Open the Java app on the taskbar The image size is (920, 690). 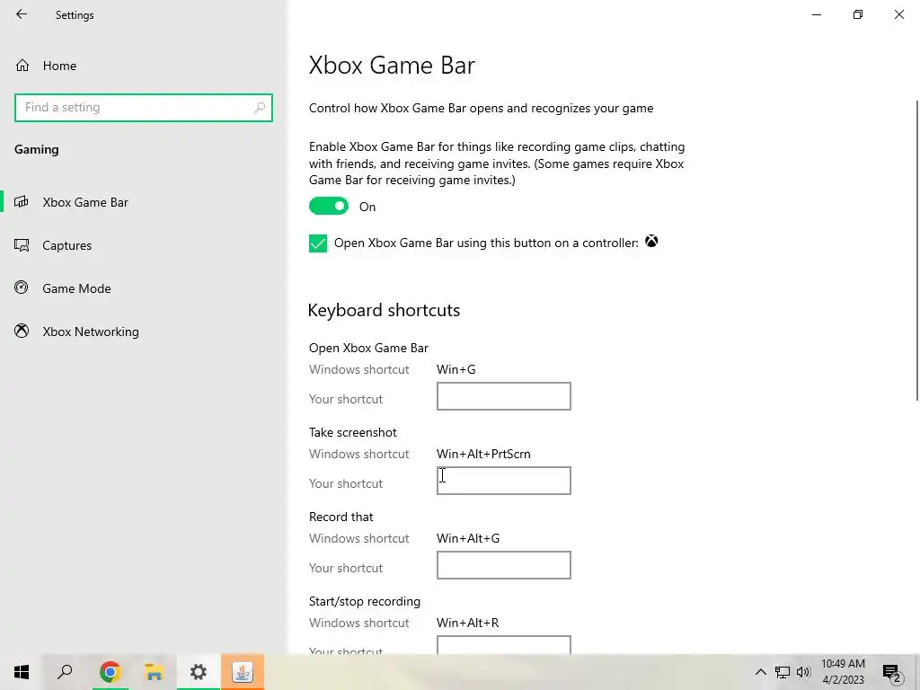(x=243, y=672)
